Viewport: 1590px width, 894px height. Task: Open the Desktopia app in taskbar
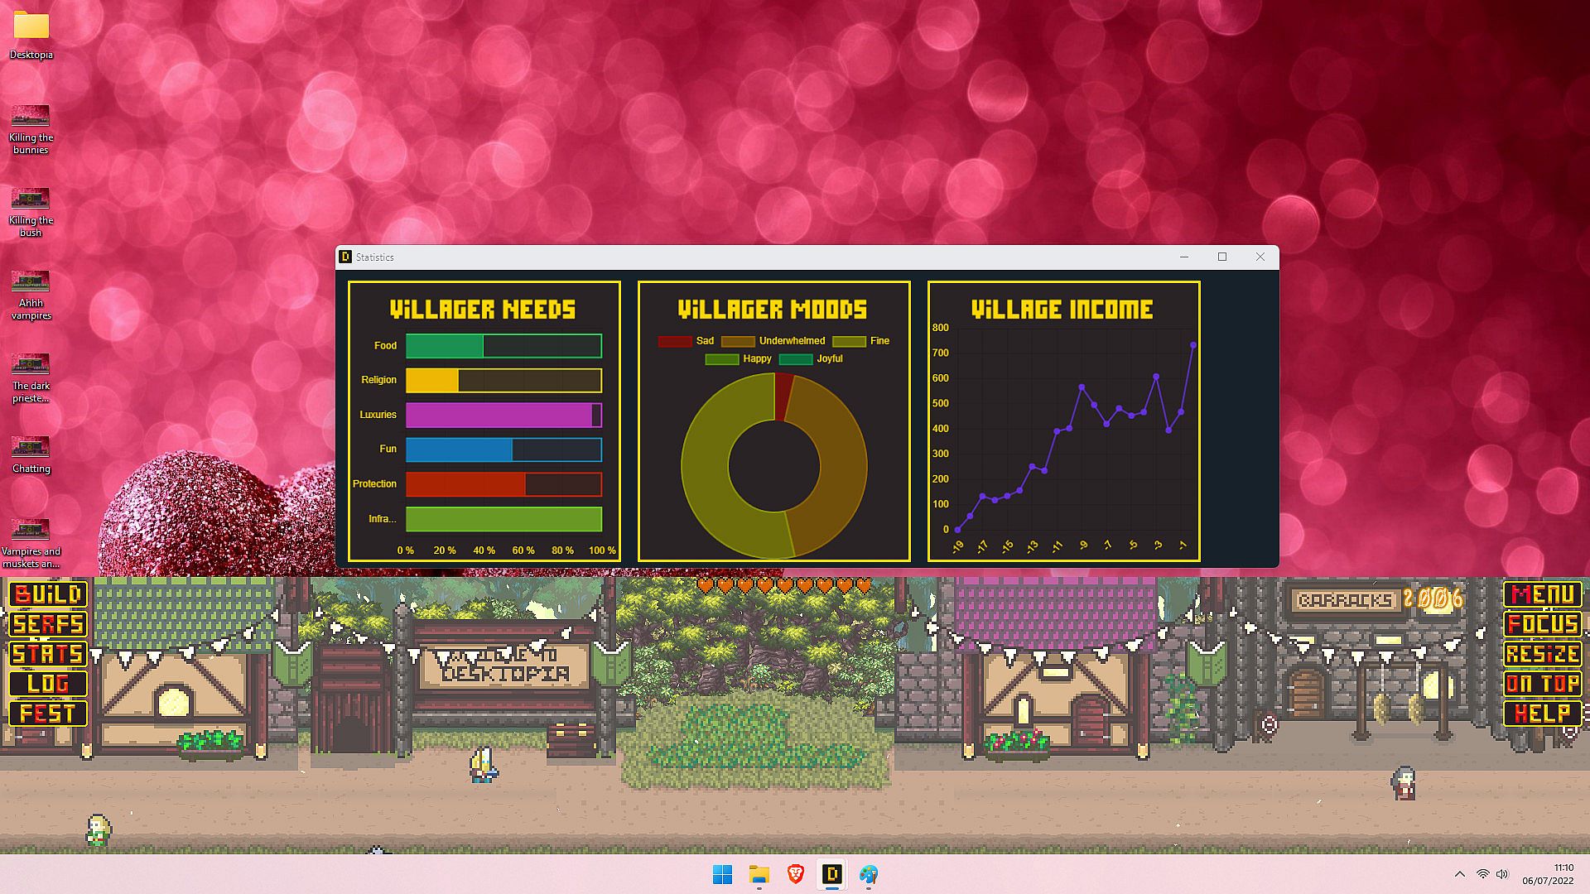(x=831, y=874)
